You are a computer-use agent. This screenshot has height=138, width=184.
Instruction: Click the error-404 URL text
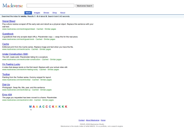pyautogui.click(x=17, y=100)
